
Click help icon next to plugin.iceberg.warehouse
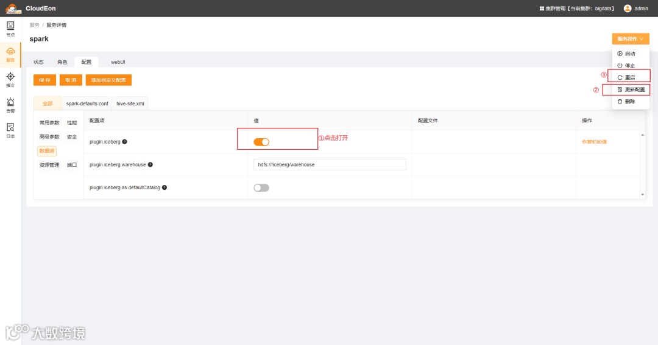(x=150, y=165)
